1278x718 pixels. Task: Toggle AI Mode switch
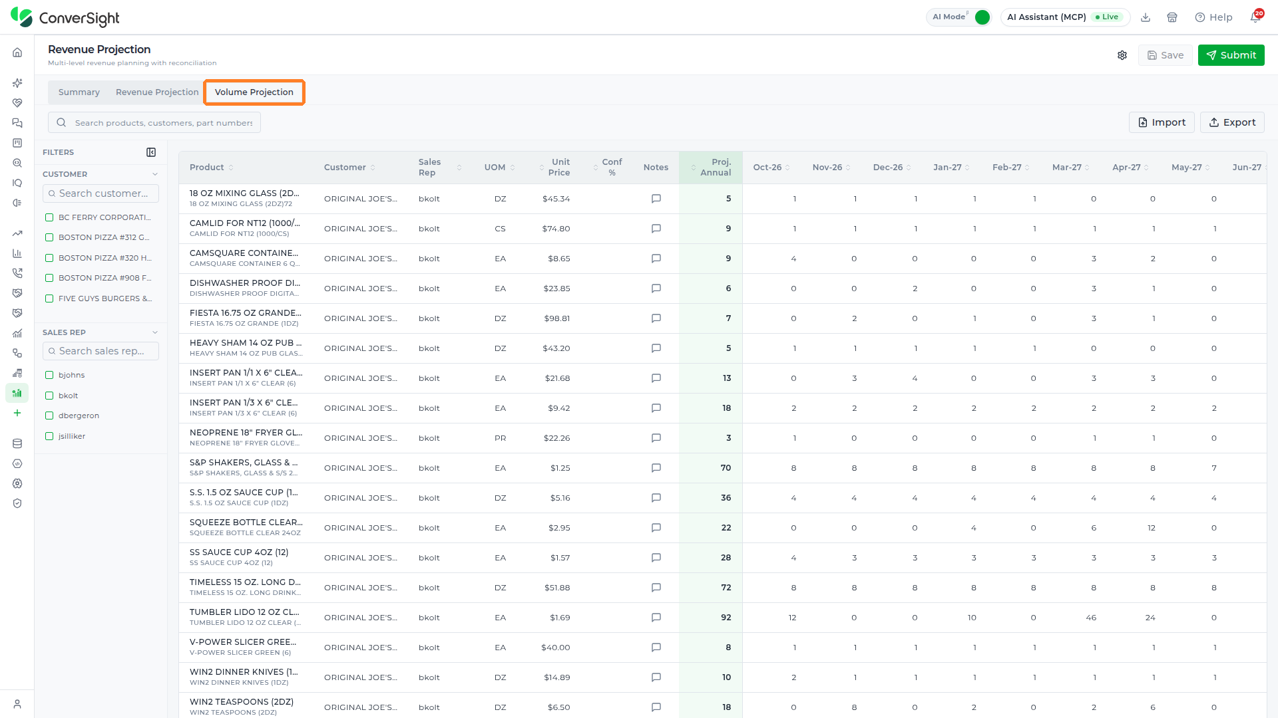(x=982, y=17)
